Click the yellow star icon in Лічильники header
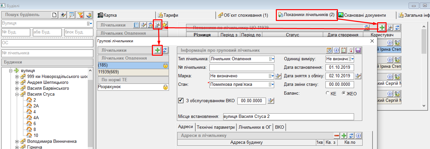The width and height of the screenshot is (430, 149). (164, 25)
